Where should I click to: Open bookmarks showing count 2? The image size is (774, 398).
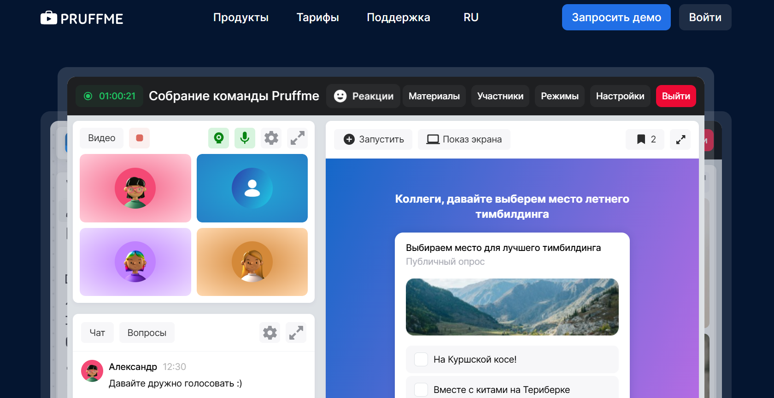coord(645,139)
